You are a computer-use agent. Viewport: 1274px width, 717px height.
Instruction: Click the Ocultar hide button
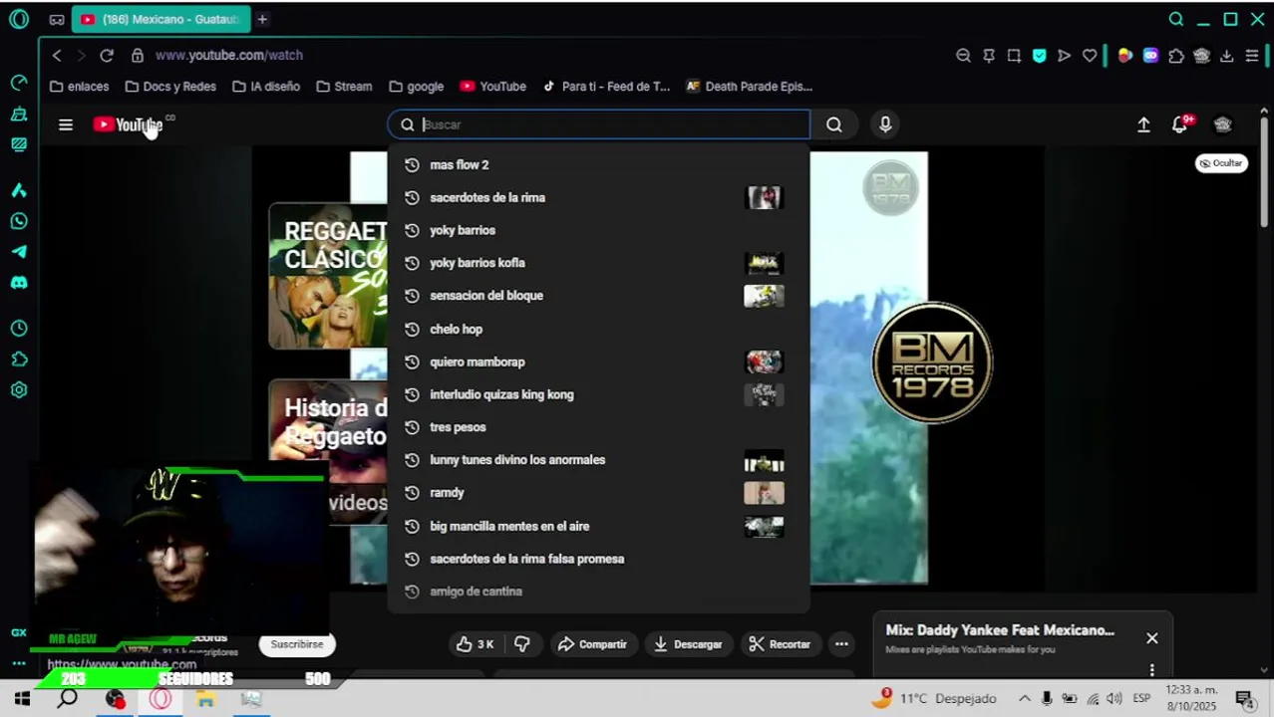click(1221, 163)
